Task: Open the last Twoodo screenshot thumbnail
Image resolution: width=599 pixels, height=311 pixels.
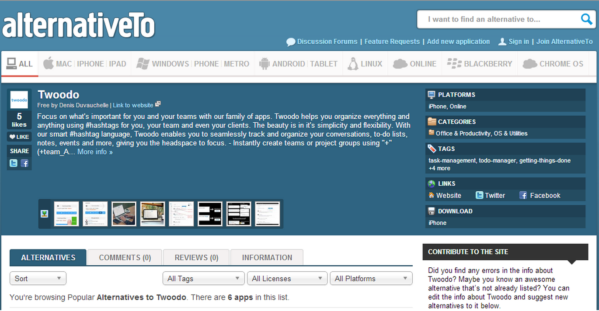Action: pos(268,214)
